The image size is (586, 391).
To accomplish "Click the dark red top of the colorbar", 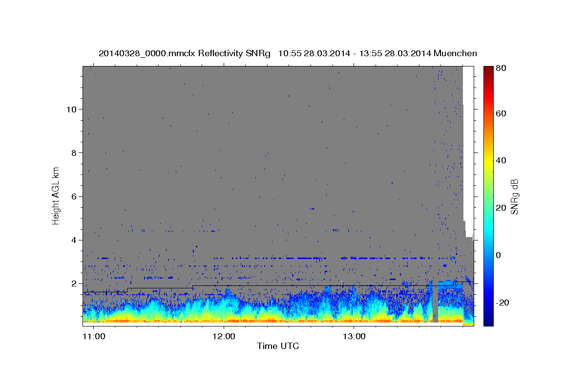I will pos(488,69).
